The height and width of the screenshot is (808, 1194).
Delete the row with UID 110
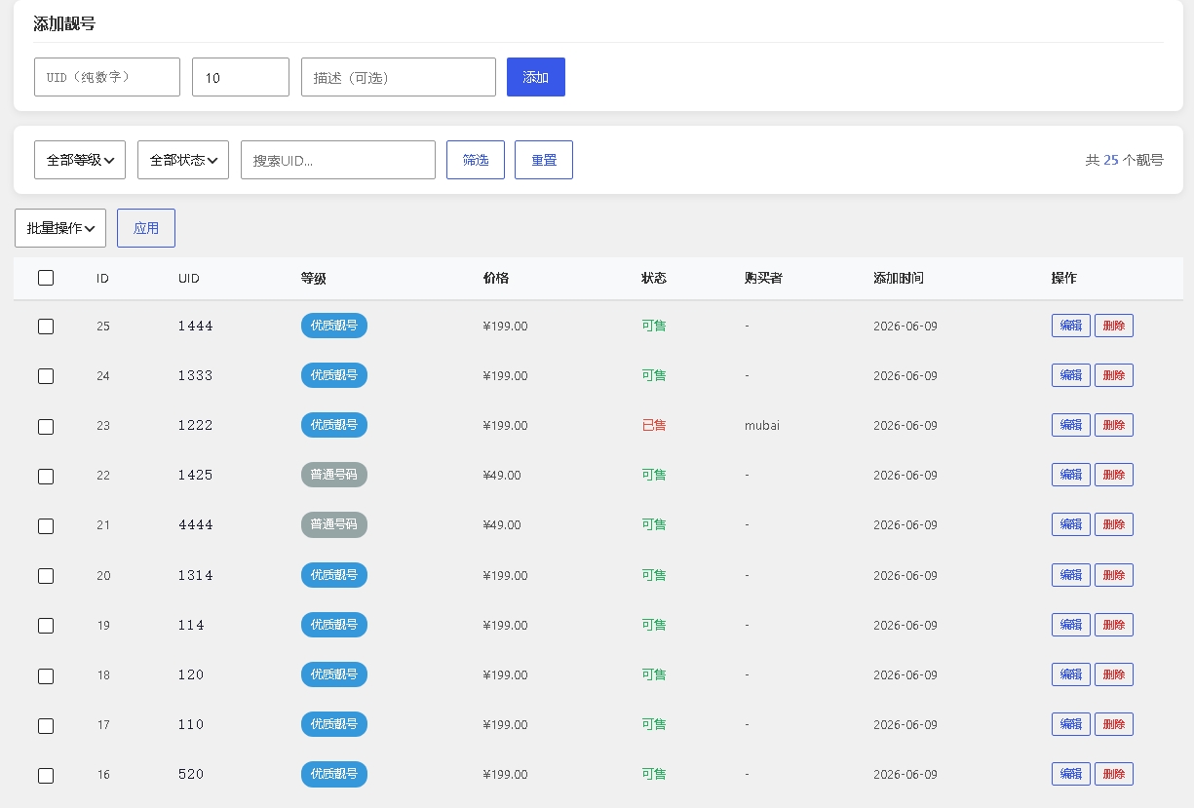tap(1114, 724)
